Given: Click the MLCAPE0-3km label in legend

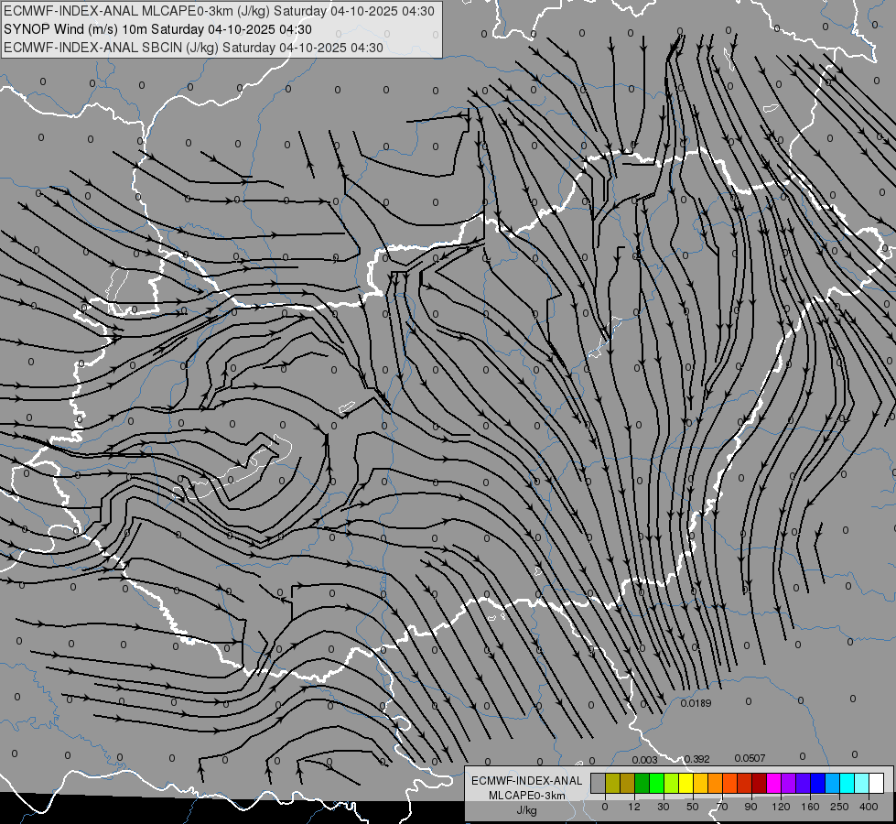Looking at the screenshot, I should (527, 796).
